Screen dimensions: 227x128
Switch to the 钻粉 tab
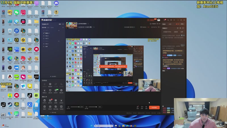coord(182,32)
